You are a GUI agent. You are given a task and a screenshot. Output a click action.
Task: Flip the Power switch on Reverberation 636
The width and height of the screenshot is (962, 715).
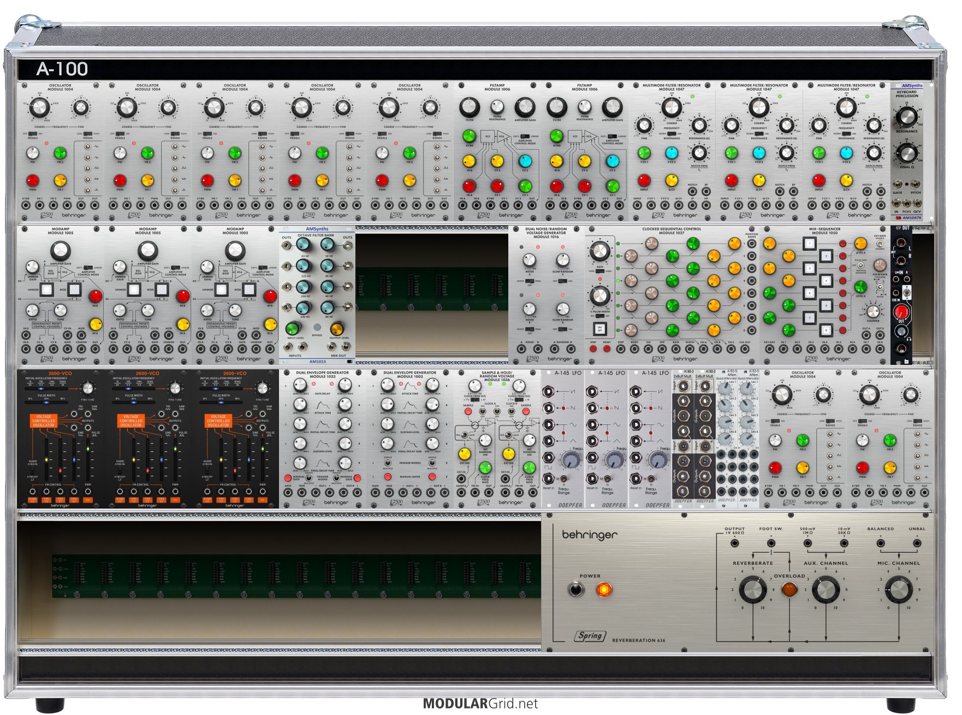[x=575, y=589]
